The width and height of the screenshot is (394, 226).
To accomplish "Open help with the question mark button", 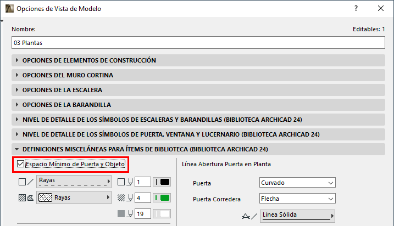I will (356, 9).
